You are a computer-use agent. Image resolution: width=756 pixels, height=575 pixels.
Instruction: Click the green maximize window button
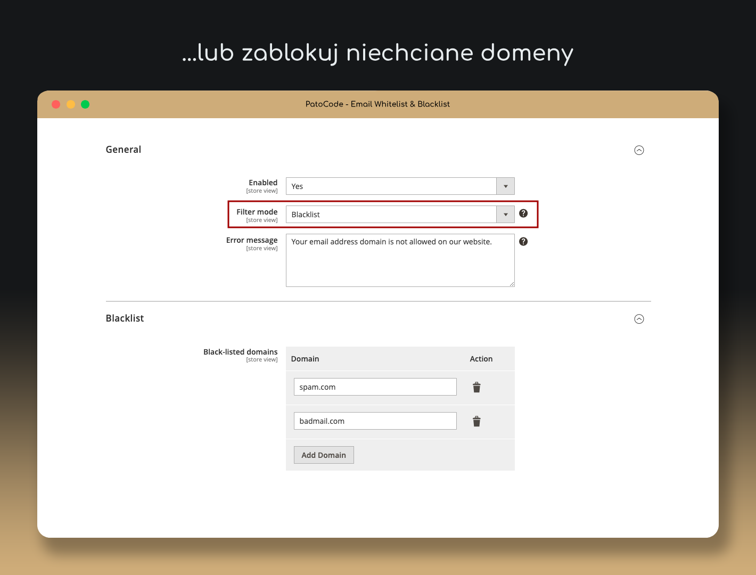click(x=85, y=104)
